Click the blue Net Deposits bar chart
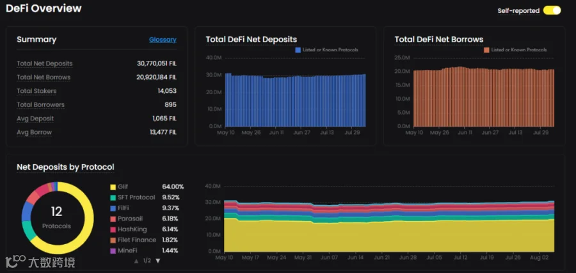Screen dimensions: 576x273 pos(295,101)
